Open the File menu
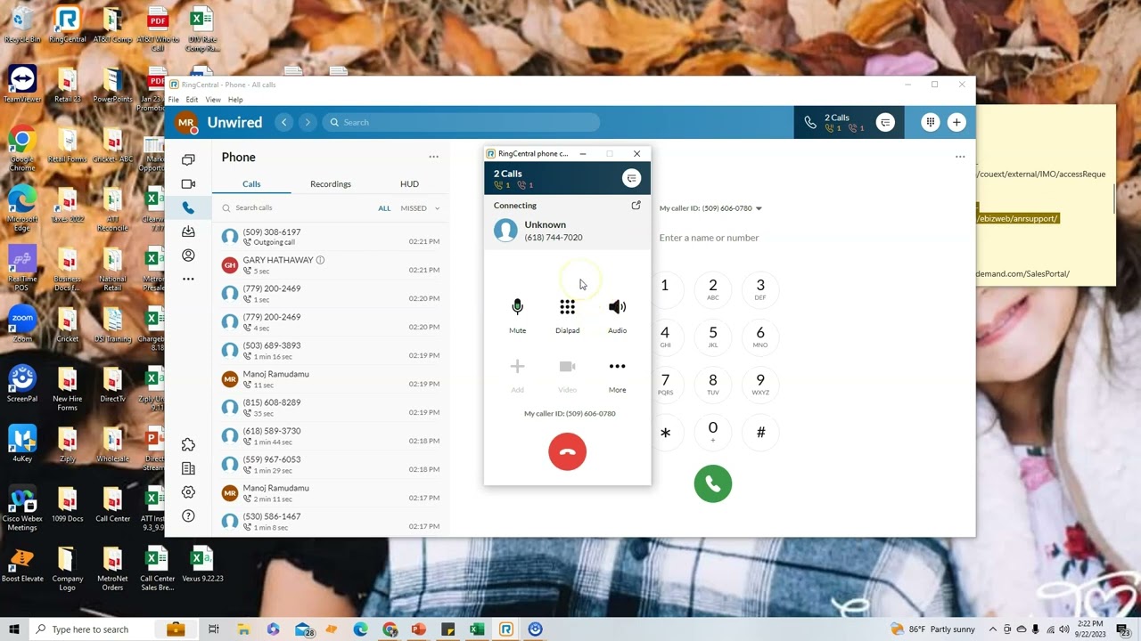This screenshot has height=641, width=1141. pyautogui.click(x=174, y=100)
